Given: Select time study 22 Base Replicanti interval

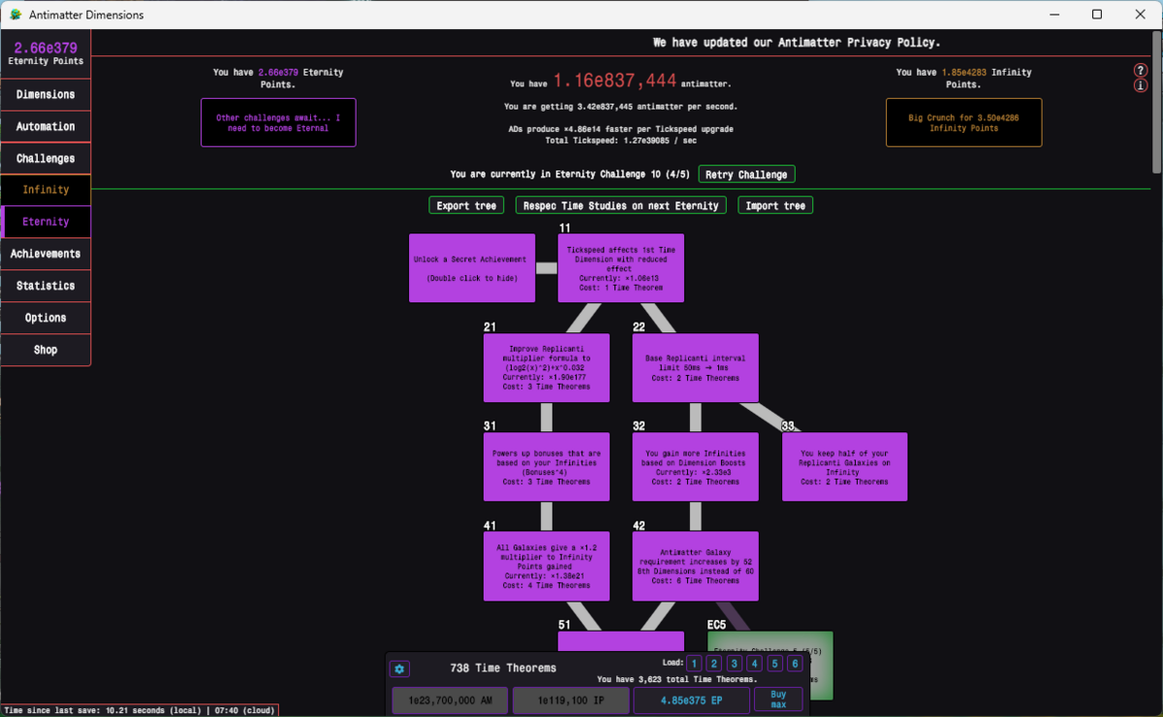Looking at the screenshot, I should (696, 367).
